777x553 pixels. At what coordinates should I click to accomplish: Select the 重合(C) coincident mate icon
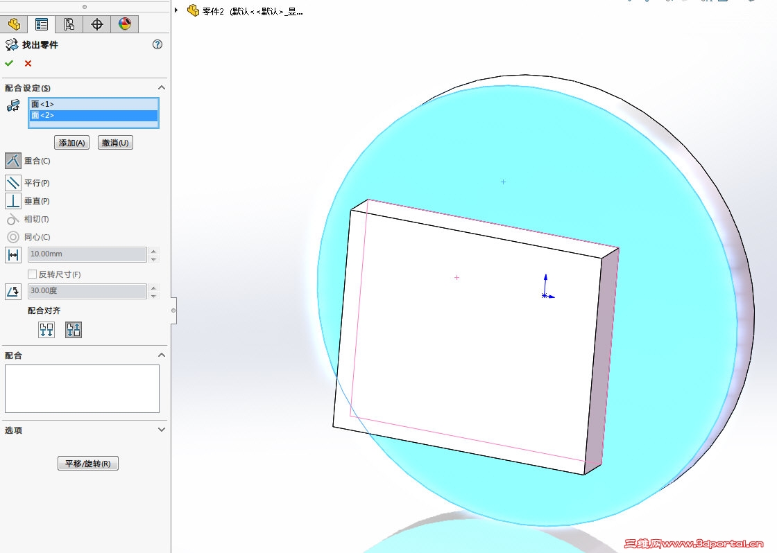pyautogui.click(x=13, y=160)
